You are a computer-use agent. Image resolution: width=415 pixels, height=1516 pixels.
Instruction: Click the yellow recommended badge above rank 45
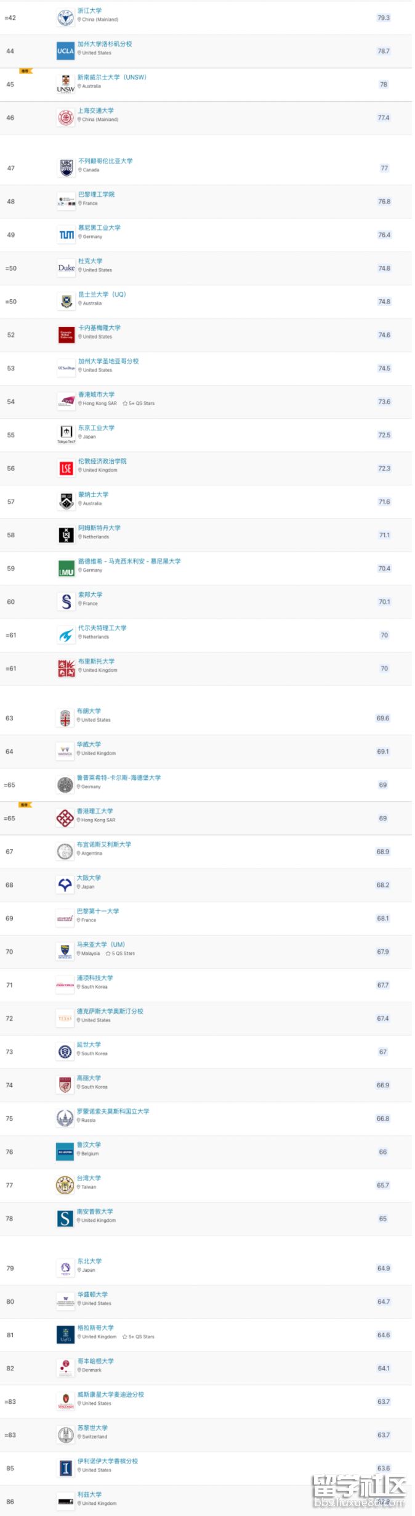click(x=25, y=71)
